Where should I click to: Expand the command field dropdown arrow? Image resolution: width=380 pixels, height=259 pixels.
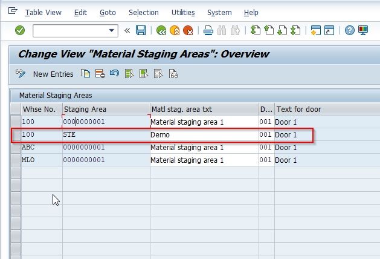point(112,31)
